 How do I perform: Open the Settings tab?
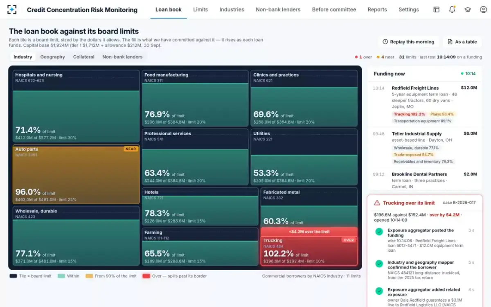pos(409,9)
